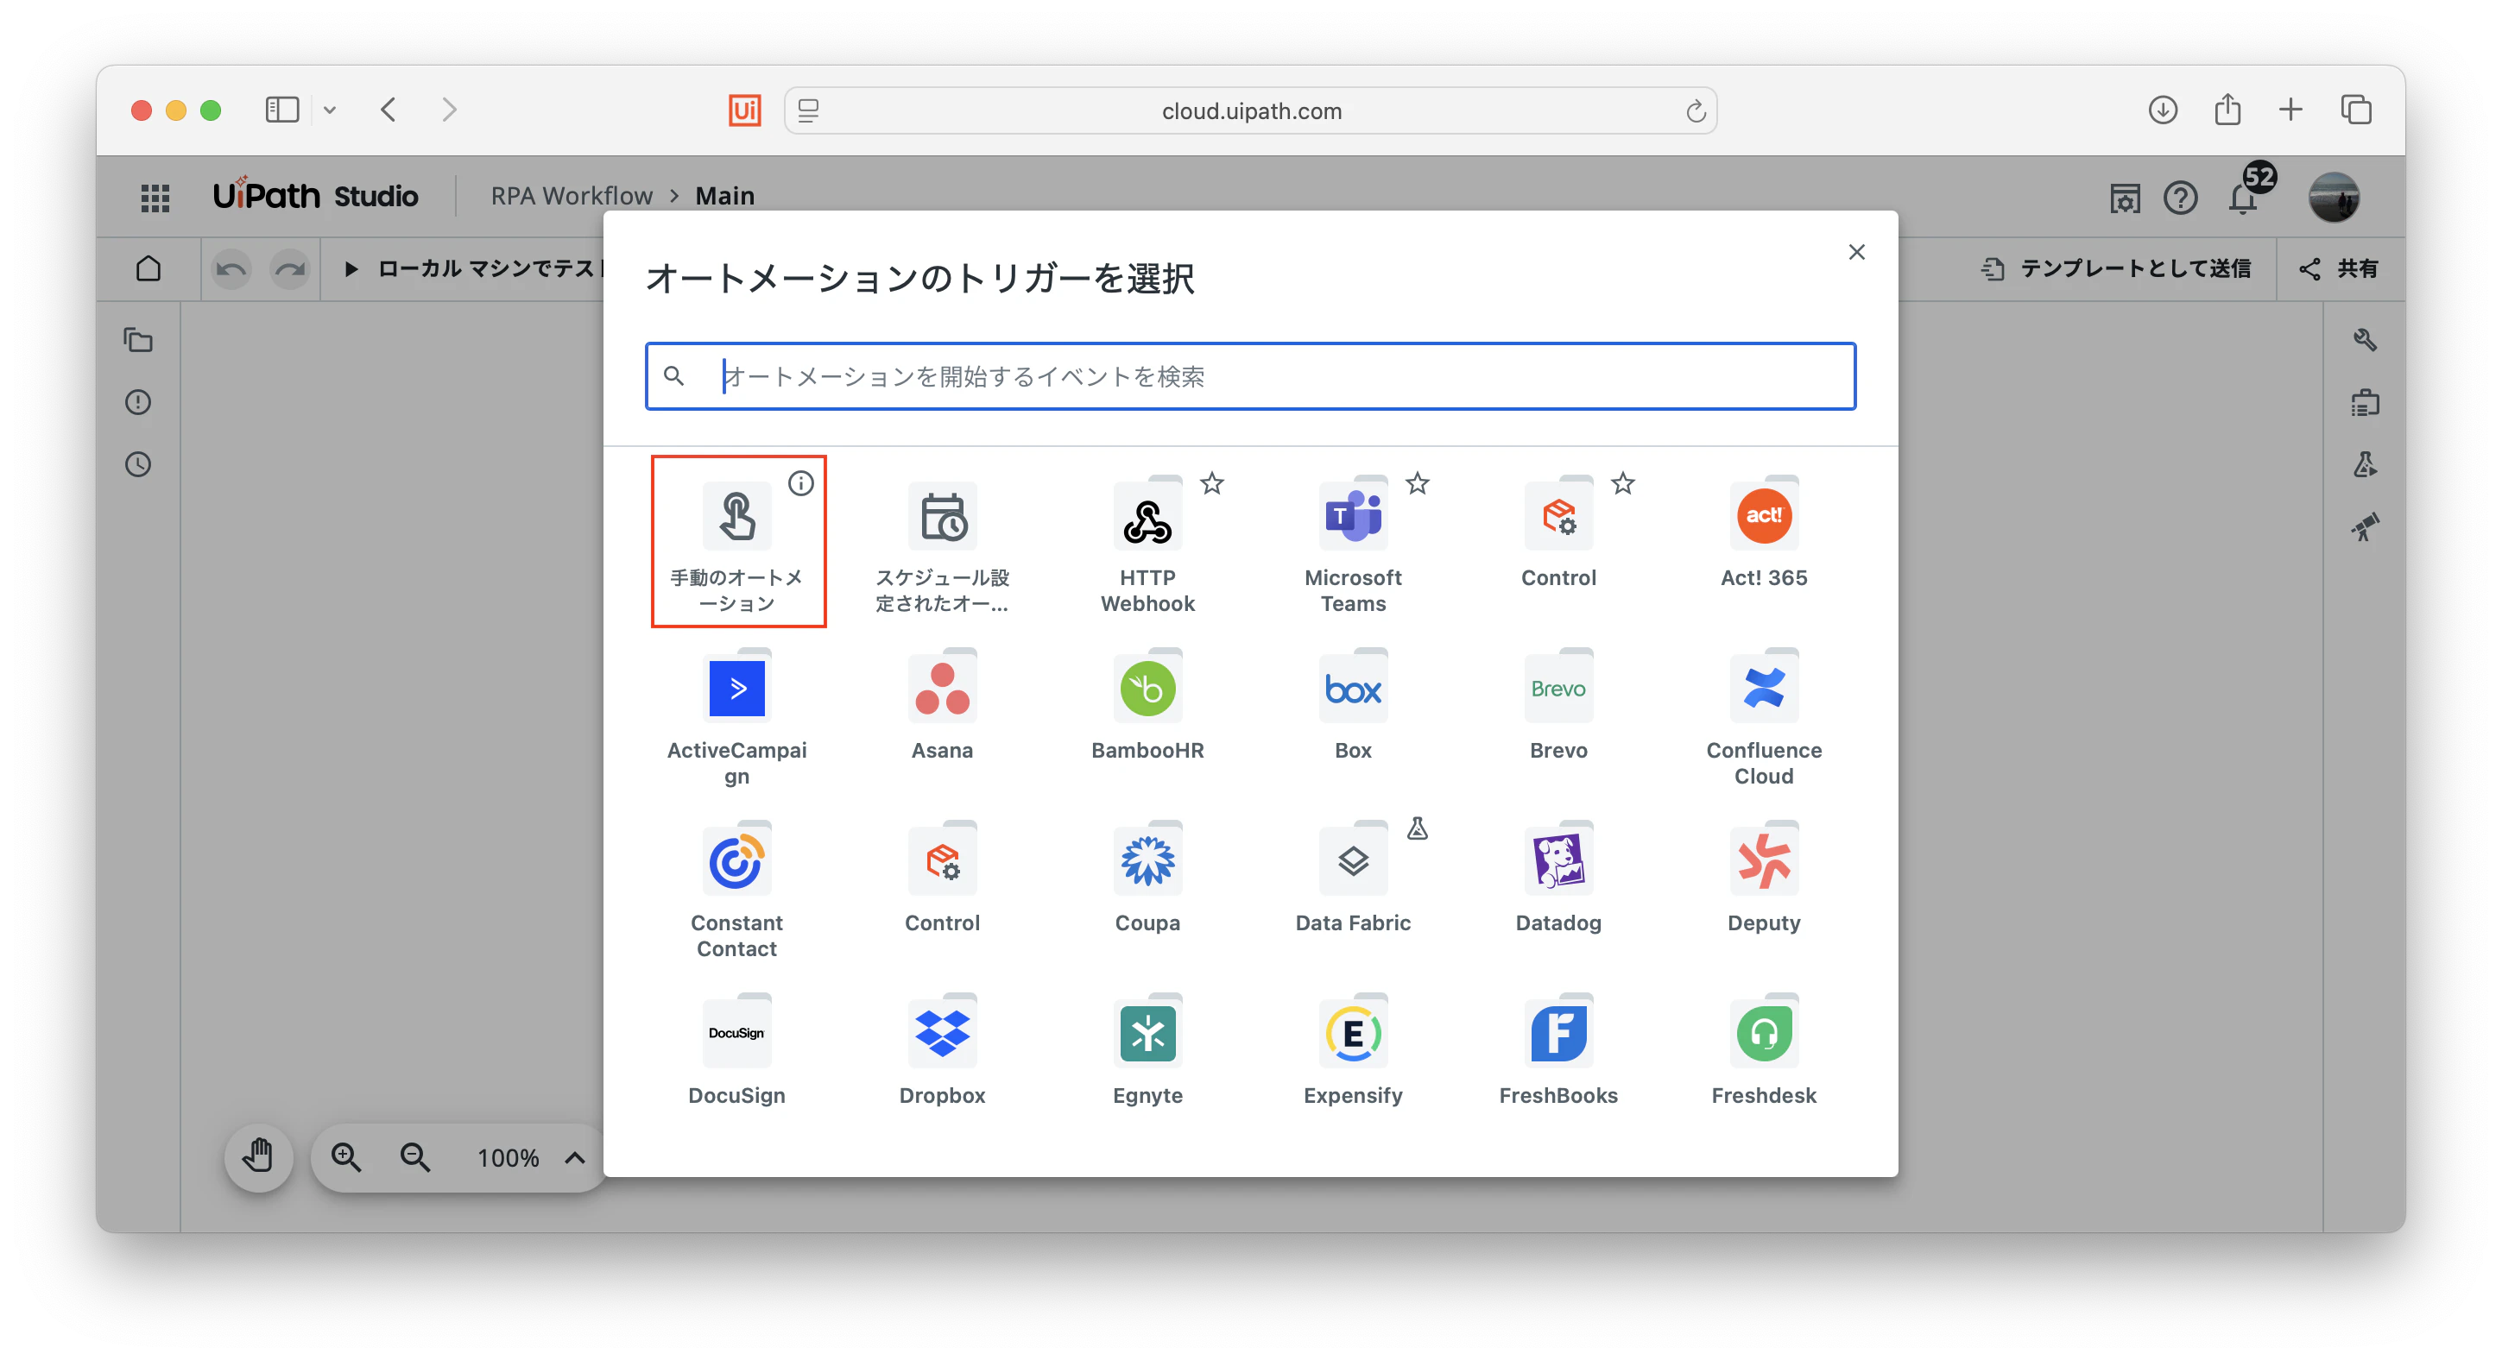This screenshot has height=1360, width=2502.
Task: Pick the ActiveCampaign connector
Action: click(x=737, y=715)
